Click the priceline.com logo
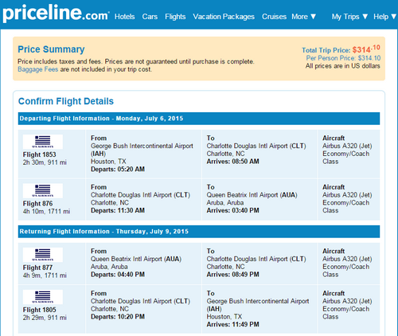Viewport: 398px width, 336px height. click(56, 14)
